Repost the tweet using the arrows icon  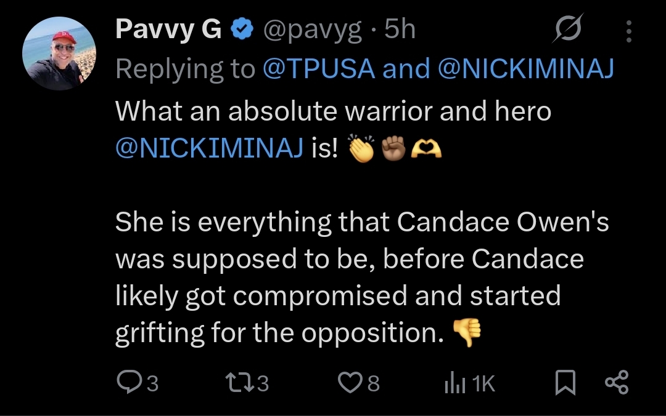[x=239, y=383]
